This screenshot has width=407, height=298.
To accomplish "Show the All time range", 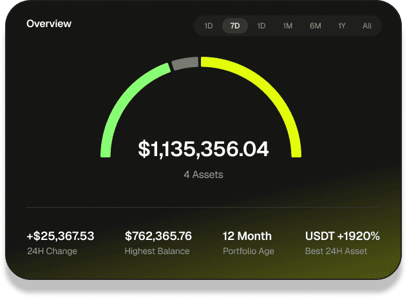I will pos(367,26).
